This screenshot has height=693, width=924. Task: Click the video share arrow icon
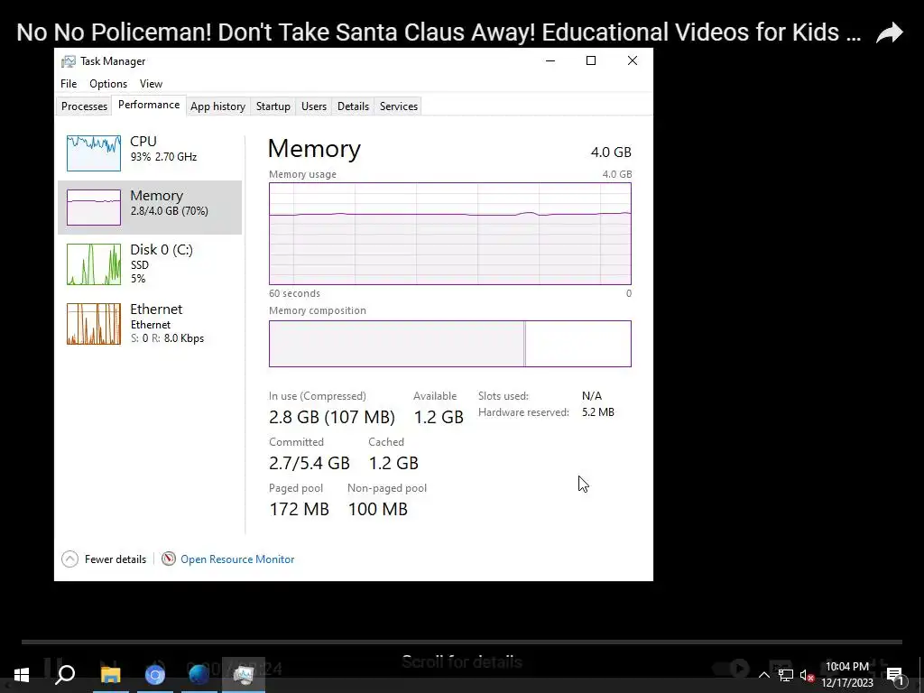889,32
